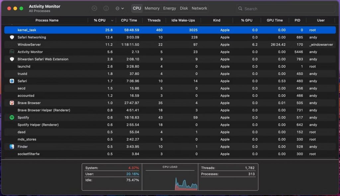Click the Bitwarden Safari Web Extension icon
This screenshot has width=340, height=196.
12,59
